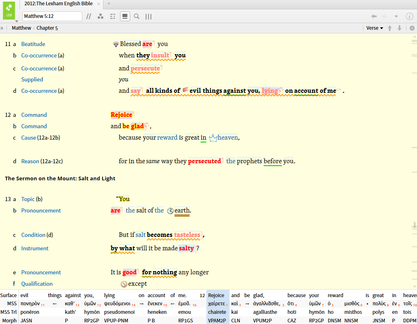This screenshot has height=324, width=417.
Task: Select the Surface row label in interlinear
Action: (x=8, y=295)
